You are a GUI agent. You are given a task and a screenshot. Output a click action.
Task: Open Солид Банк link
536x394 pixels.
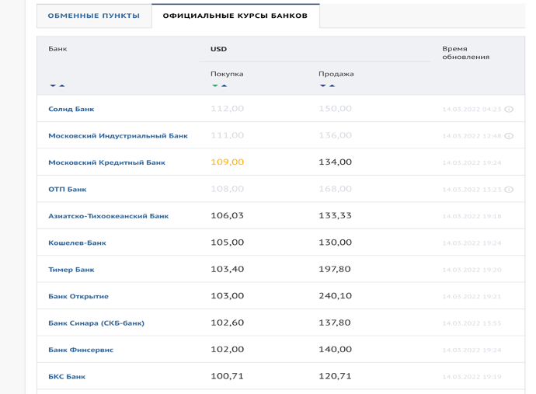[x=71, y=110]
